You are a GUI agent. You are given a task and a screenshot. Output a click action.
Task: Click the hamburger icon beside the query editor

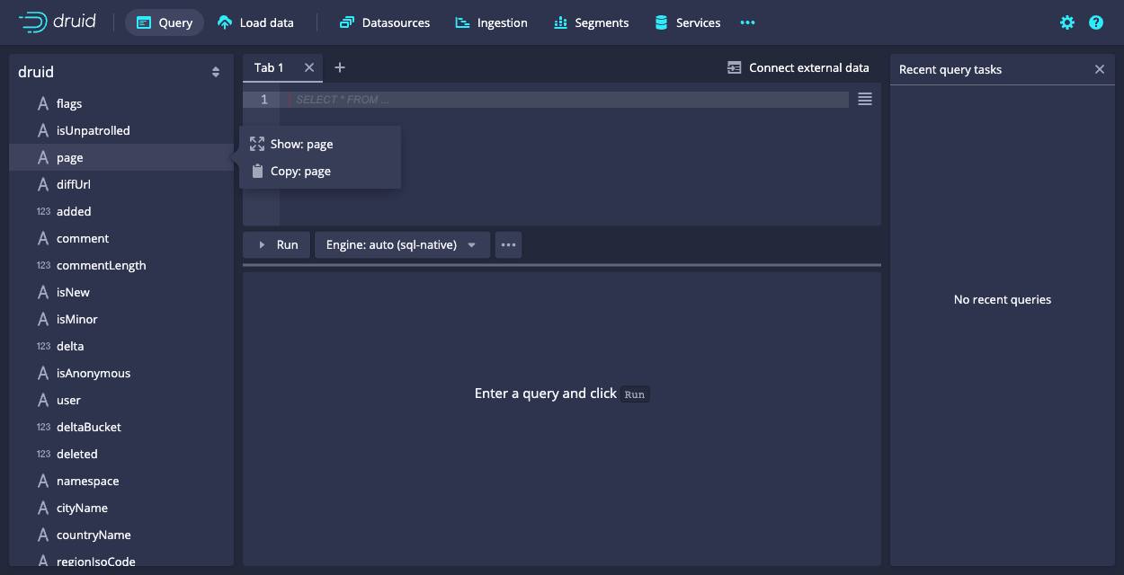click(864, 99)
